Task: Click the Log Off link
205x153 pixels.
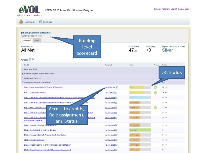Action: point(174,9)
